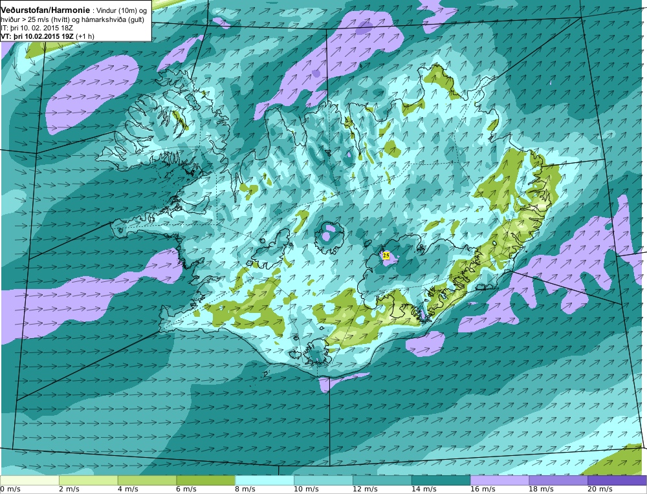Pick the legend swatch between 18 and 20 m/s
The image size is (647, 494).
pos(558,480)
